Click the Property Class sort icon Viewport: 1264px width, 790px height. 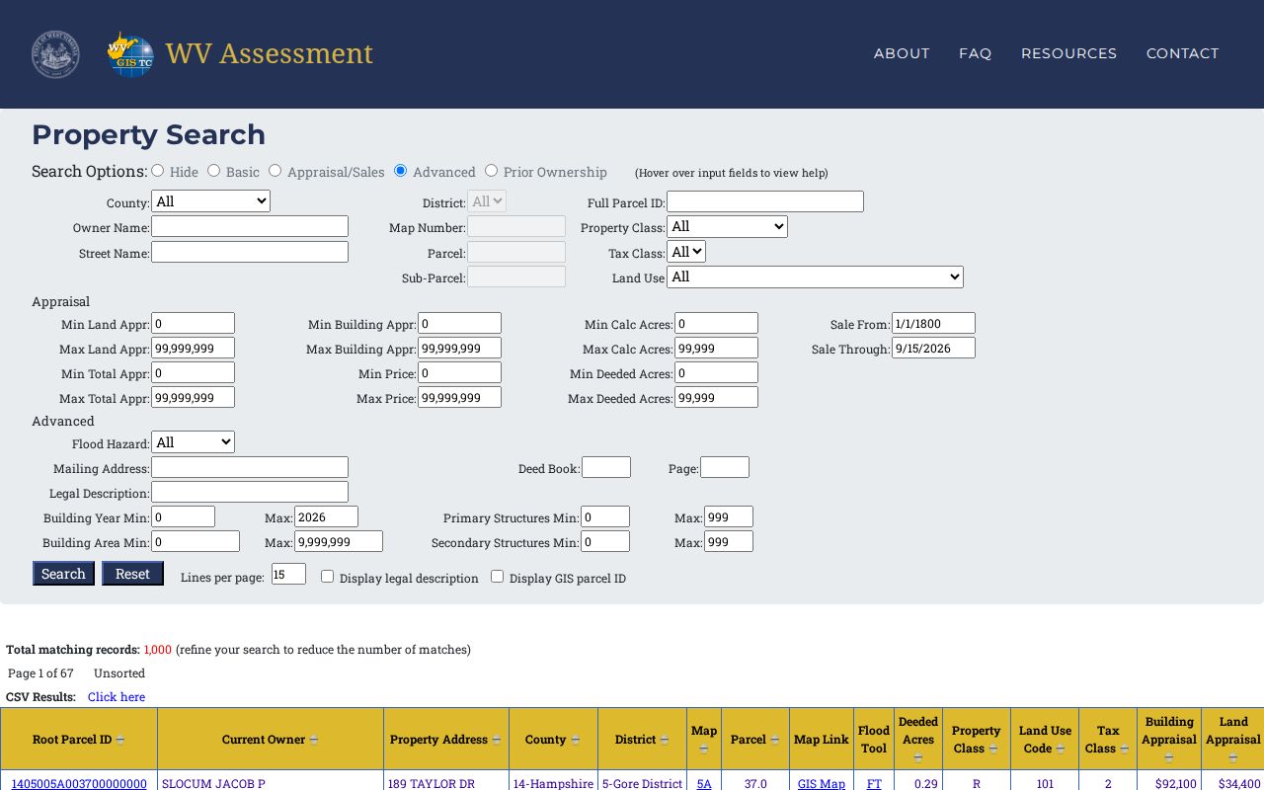pos(993,749)
